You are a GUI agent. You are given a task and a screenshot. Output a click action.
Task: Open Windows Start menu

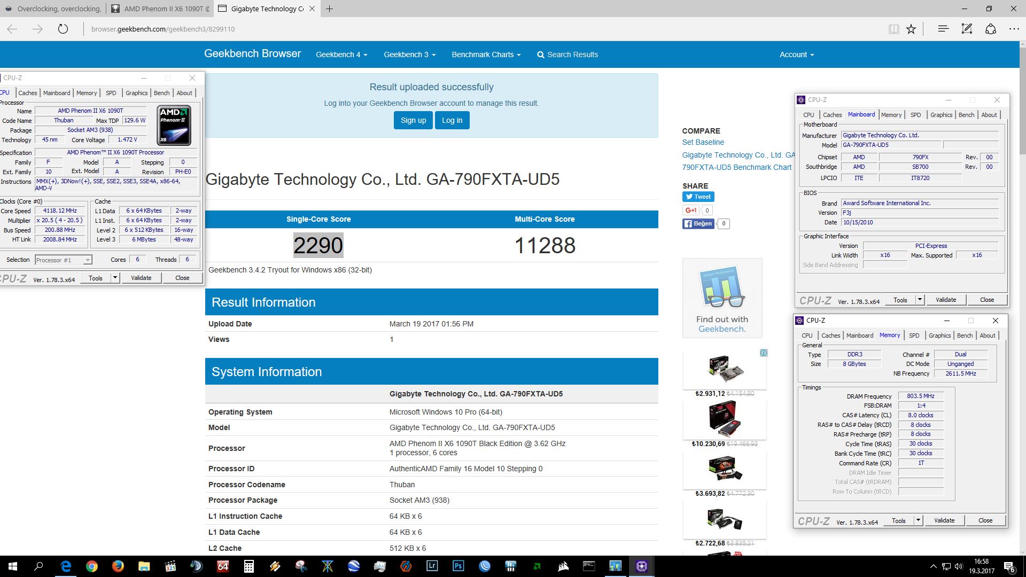coord(12,566)
